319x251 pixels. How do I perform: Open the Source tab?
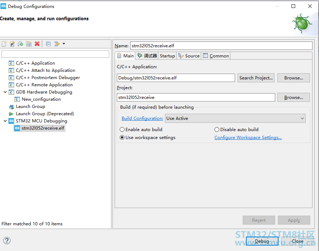coord(189,56)
